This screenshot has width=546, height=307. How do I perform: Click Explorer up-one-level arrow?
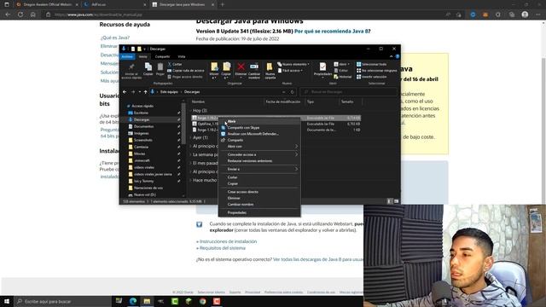click(x=146, y=92)
